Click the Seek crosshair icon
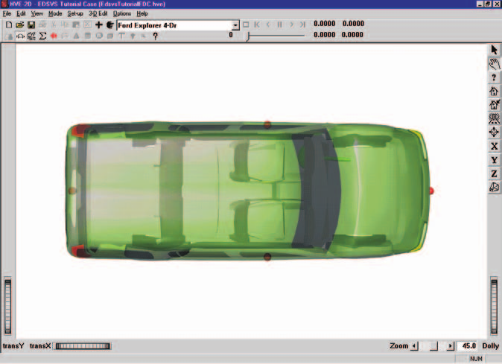Screen dimensions: 502x364 click(495, 132)
